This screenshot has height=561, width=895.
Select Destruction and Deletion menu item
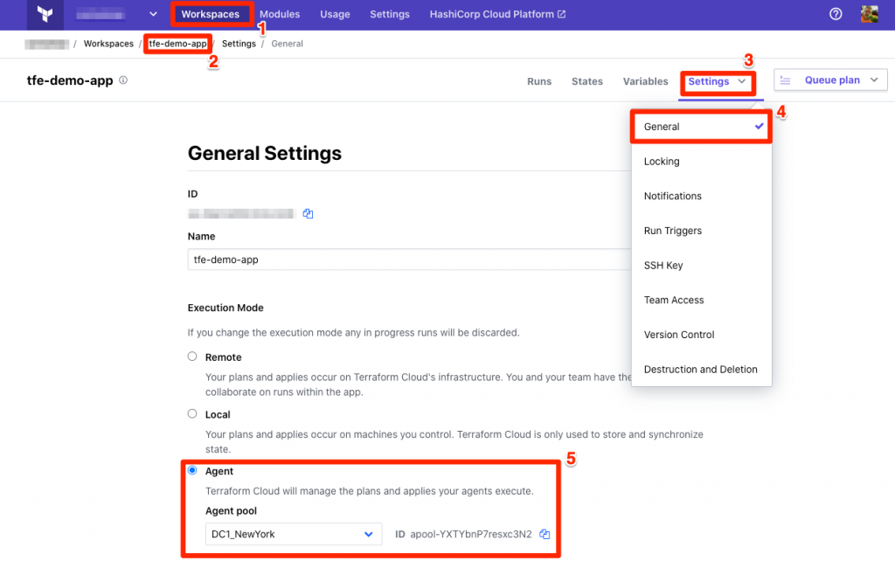(702, 370)
